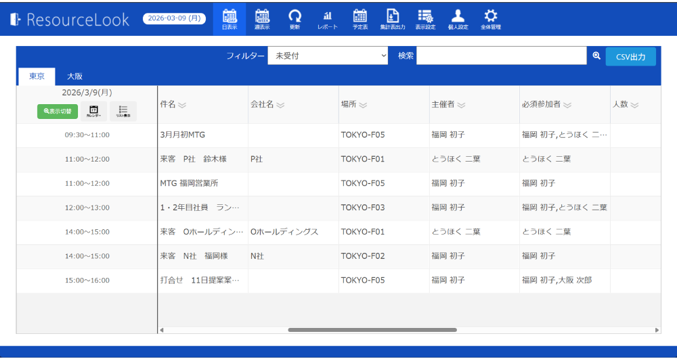Image resolution: width=677 pixels, height=359 pixels.
Task: Select the 大阪 tab
Action: (74, 76)
